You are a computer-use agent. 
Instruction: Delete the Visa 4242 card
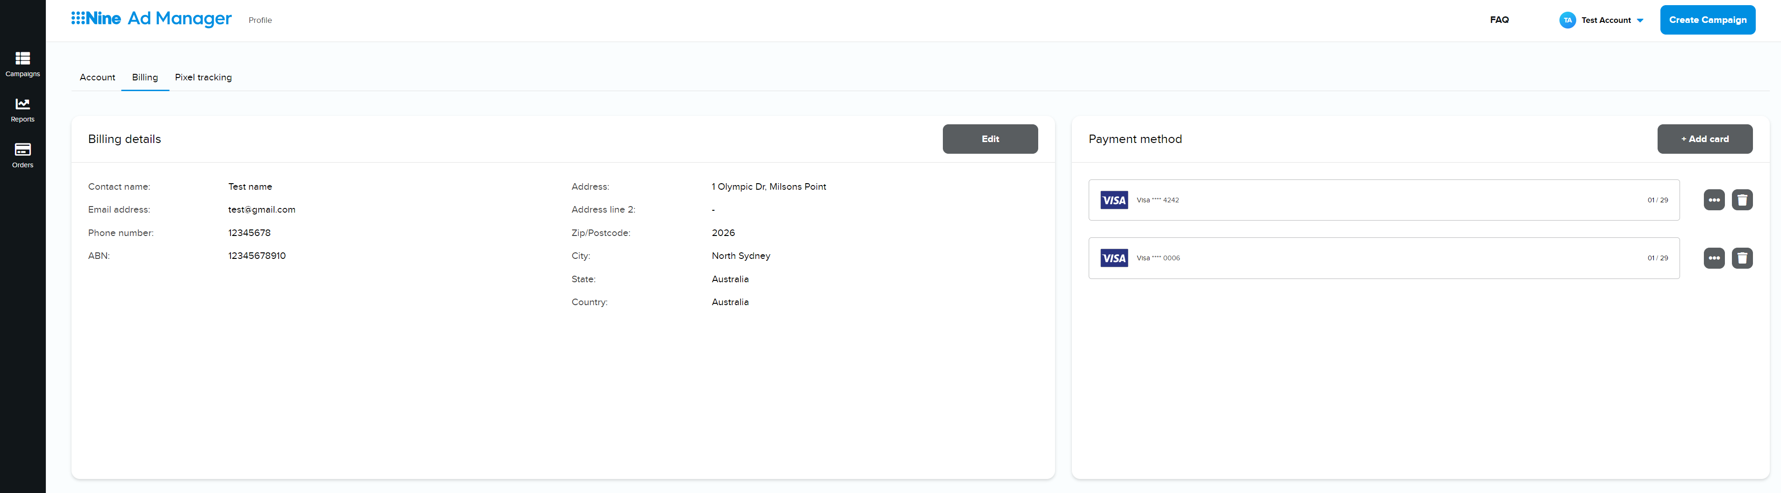(1742, 200)
